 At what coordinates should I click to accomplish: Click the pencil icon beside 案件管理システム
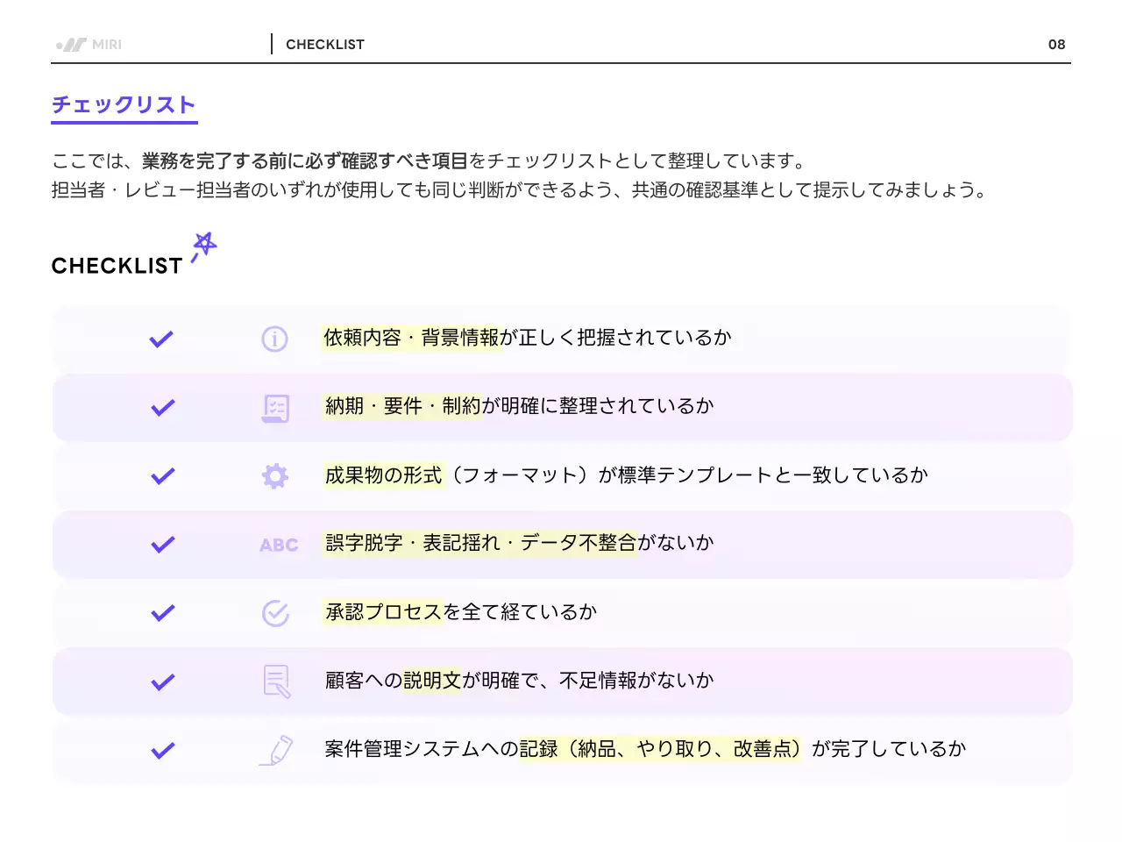274,749
